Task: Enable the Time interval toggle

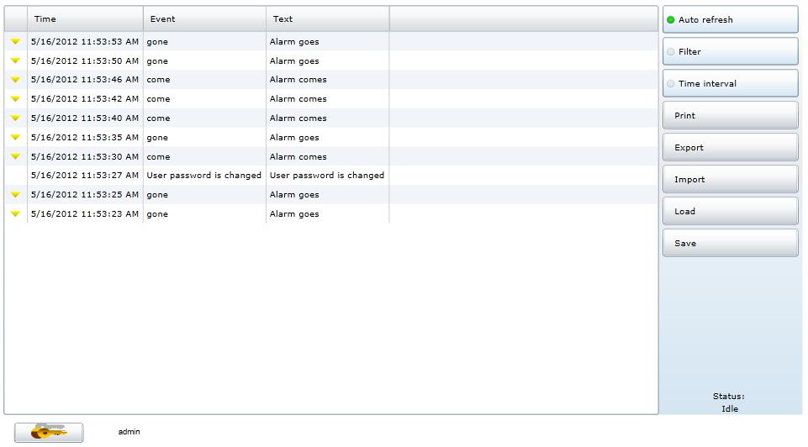Action: click(730, 83)
